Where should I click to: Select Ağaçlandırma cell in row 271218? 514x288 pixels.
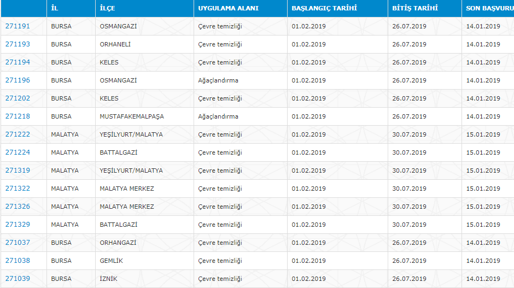pos(241,116)
